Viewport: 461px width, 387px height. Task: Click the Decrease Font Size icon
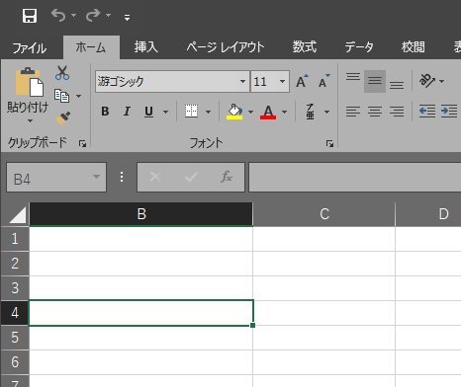pos(324,81)
